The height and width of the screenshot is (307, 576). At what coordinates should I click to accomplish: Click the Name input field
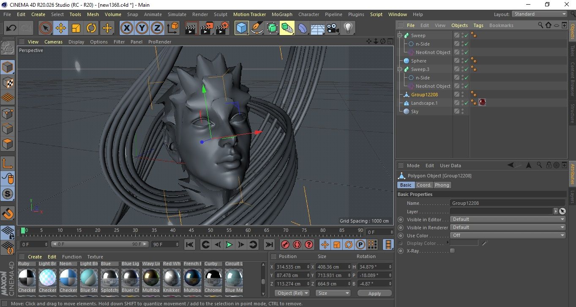click(508, 203)
